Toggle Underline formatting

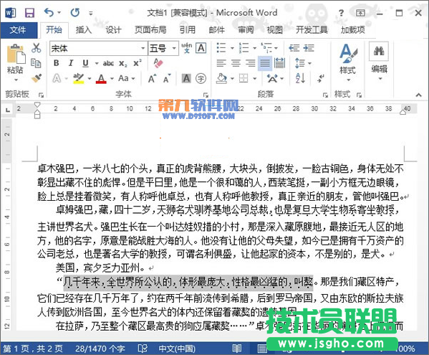(x=85, y=63)
